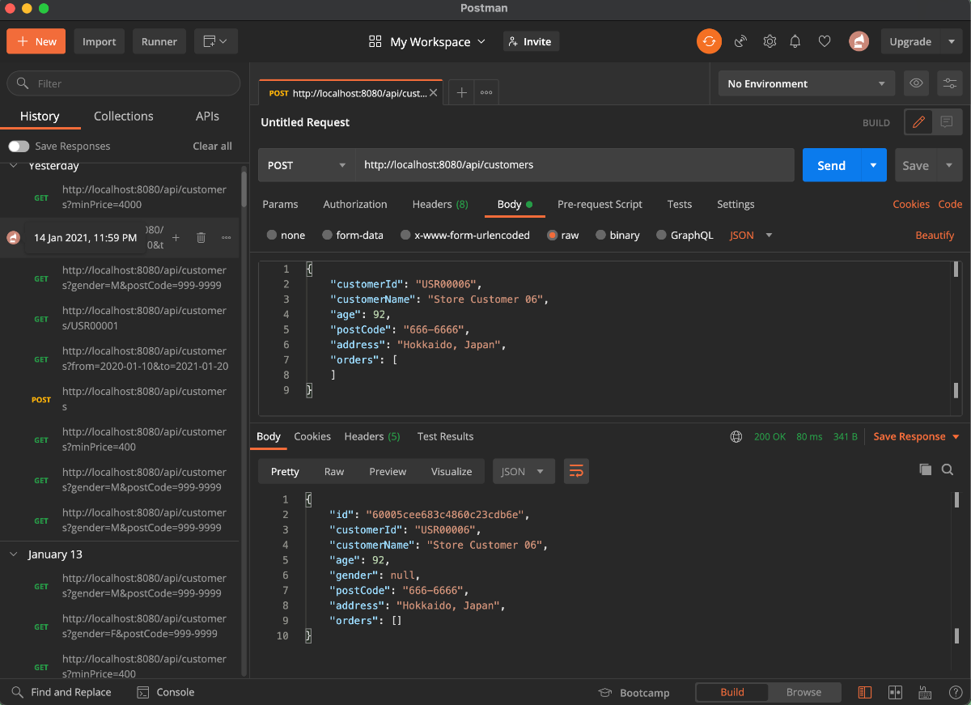971x705 pixels.
Task: Open the Save button dropdown arrow
Action: [x=949, y=165]
